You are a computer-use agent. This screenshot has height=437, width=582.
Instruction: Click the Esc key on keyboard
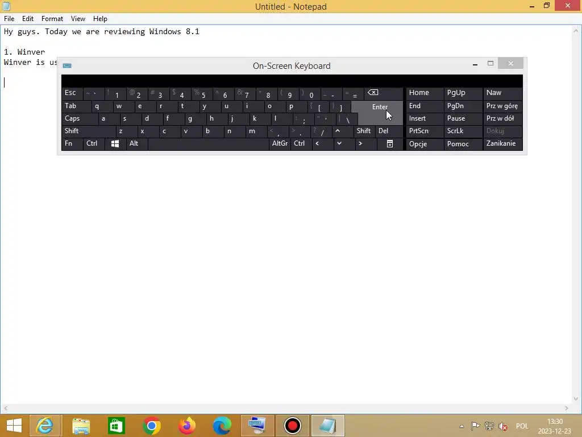tap(72, 93)
